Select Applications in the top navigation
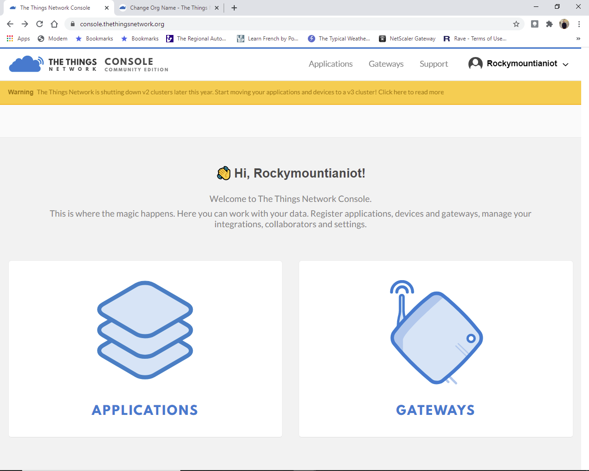The width and height of the screenshot is (589, 471). (330, 64)
